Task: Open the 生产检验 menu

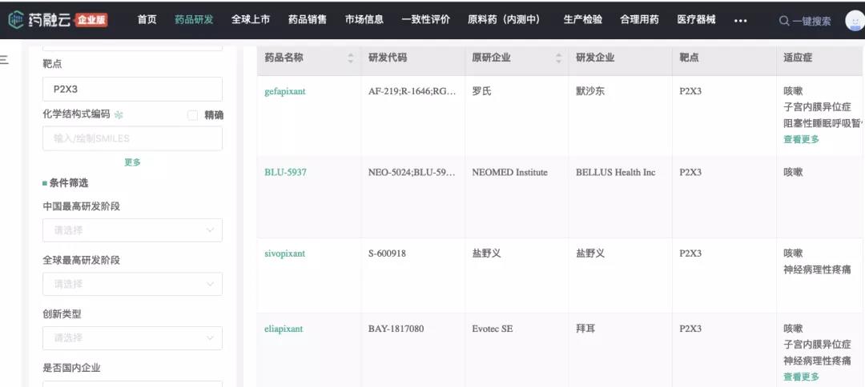Action: click(x=583, y=20)
